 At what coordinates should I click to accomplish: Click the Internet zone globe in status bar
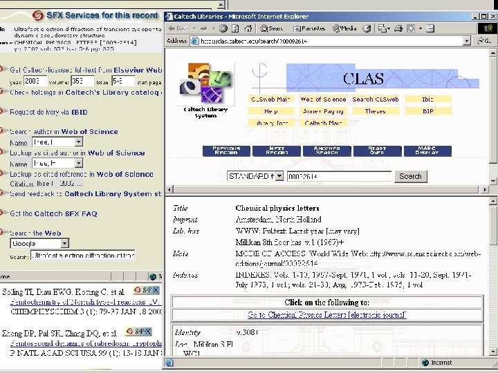(425, 363)
